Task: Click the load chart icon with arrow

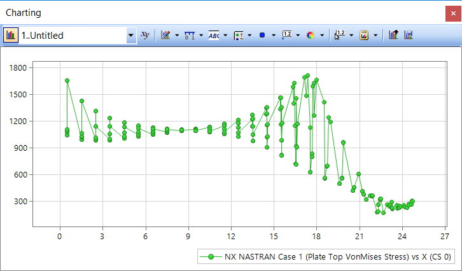Action: coord(393,36)
